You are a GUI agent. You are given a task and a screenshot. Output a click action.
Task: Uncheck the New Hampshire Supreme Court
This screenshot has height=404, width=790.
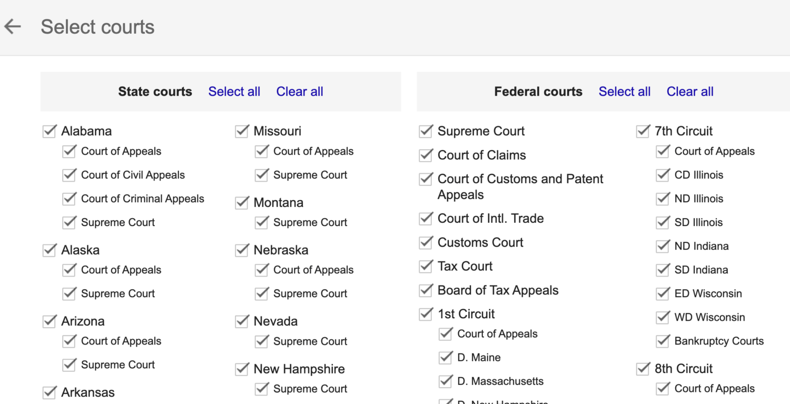[x=262, y=389]
